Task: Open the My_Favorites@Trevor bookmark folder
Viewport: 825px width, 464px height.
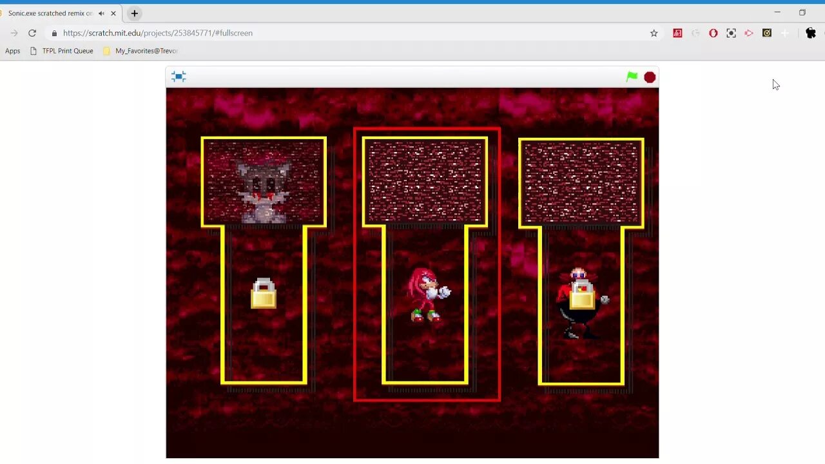Action: coord(141,51)
